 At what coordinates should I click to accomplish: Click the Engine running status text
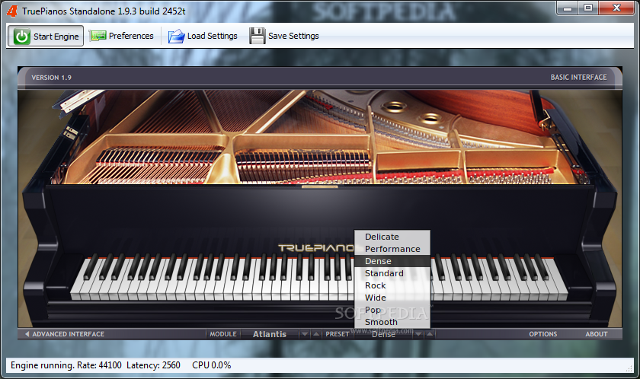click(43, 365)
